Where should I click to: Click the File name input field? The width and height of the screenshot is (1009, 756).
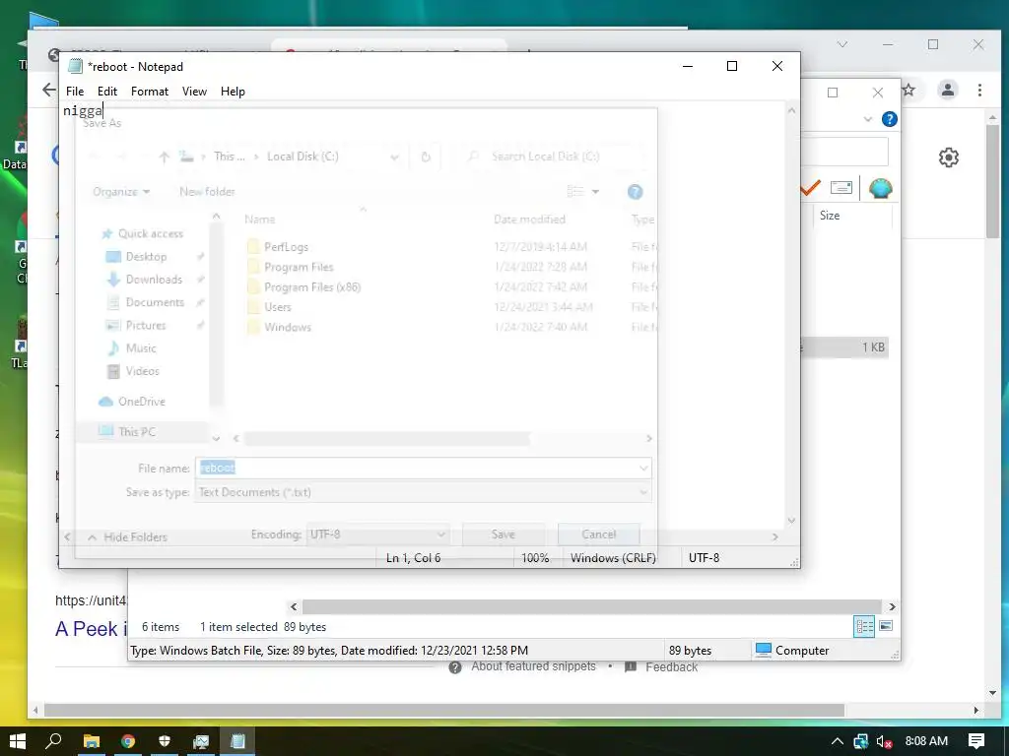pyautogui.click(x=424, y=468)
